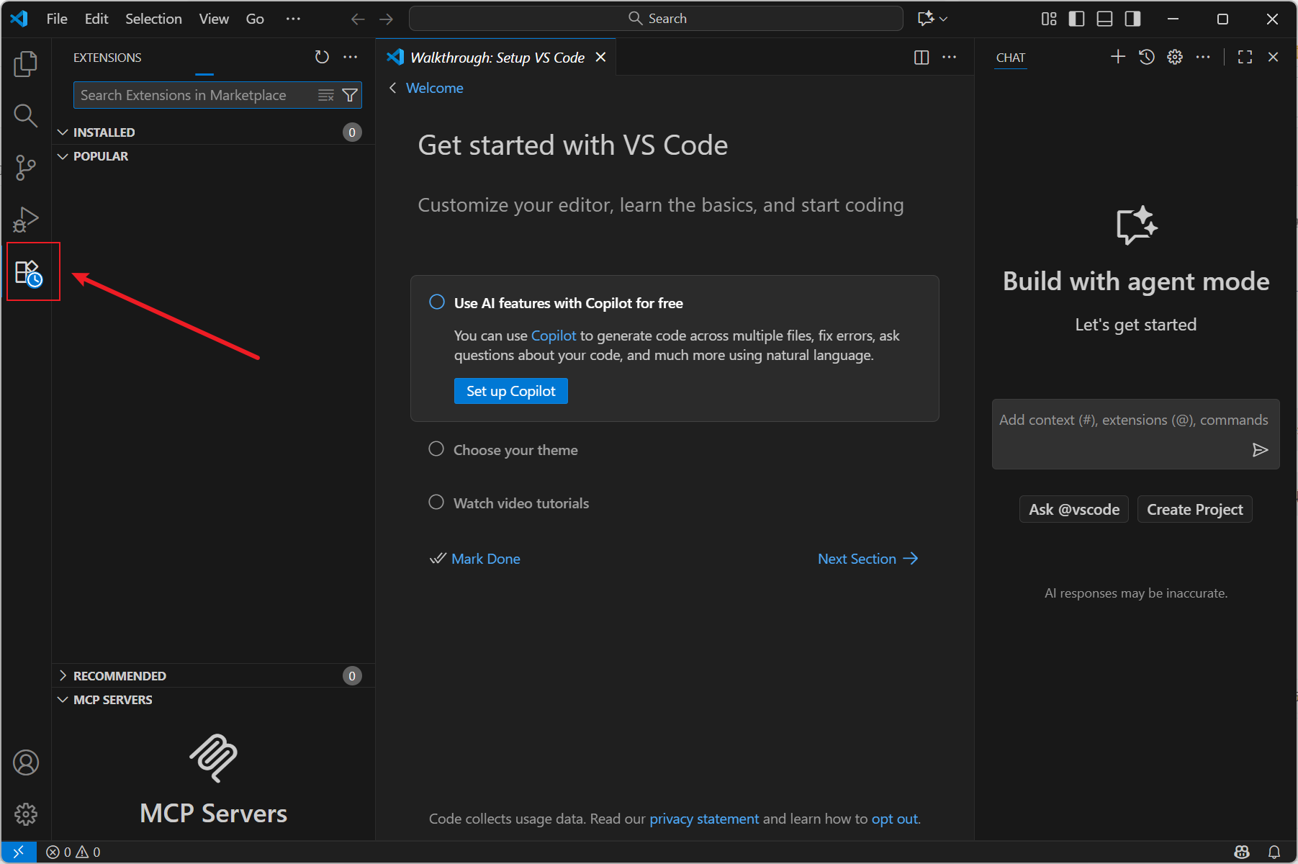
Task: Go forward with the navigation arrow
Action: coord(387,19)
